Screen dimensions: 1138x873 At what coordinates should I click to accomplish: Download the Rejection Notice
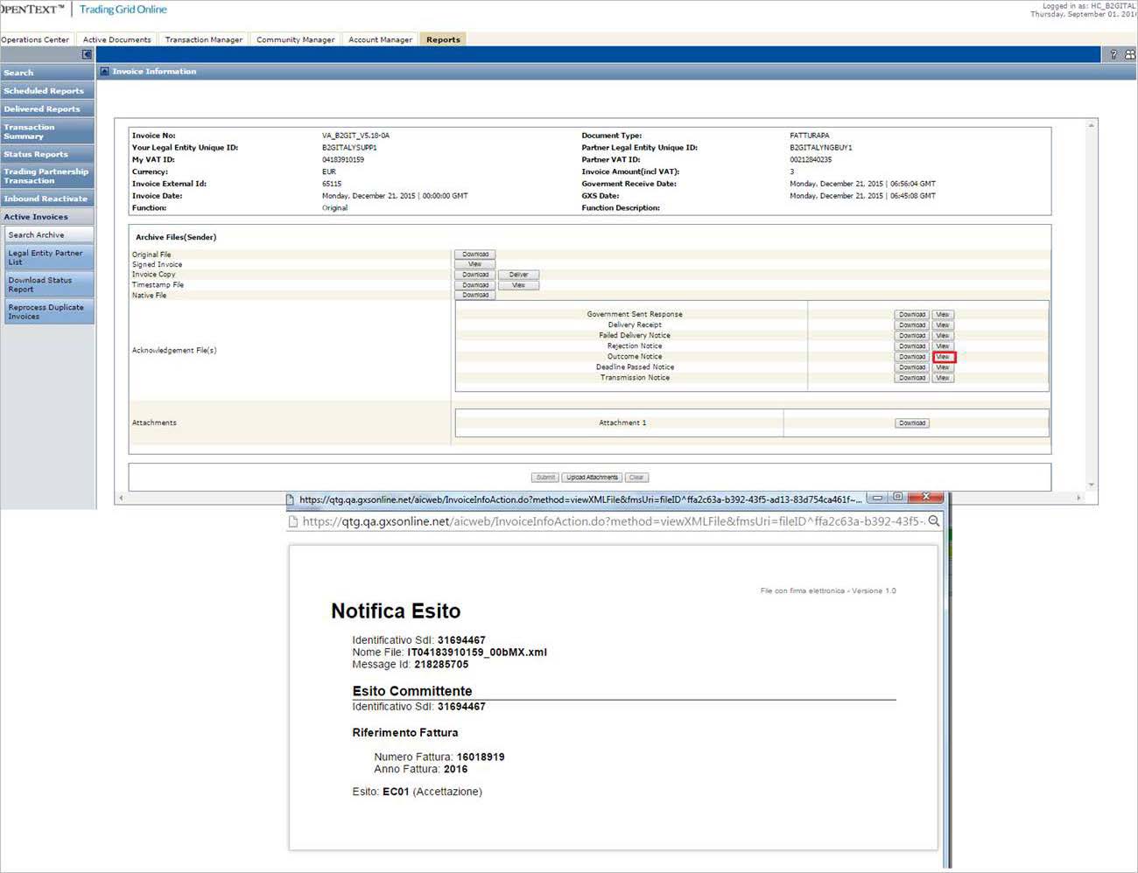(x=912, y=346)
